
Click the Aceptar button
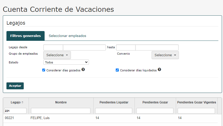point(15,86)
